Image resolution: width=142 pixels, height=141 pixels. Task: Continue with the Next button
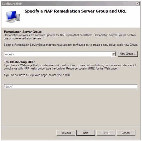click(86, 133)
